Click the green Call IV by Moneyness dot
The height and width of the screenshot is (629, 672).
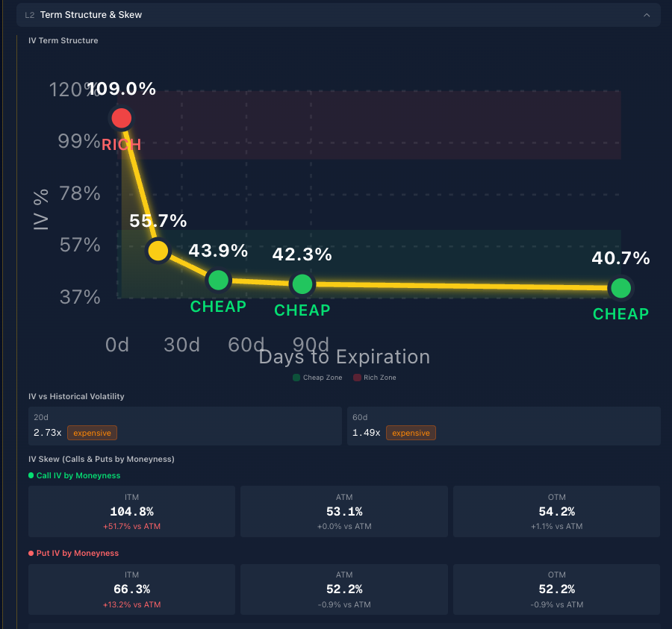[x=32, y=475]
